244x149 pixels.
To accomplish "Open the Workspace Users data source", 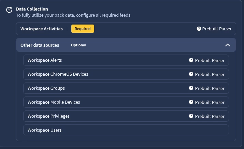I will (x=44, y=130).
